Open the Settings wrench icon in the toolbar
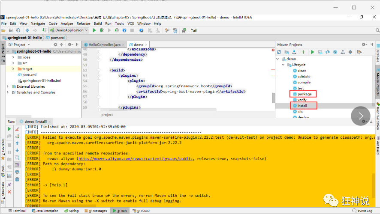The image size is (380, 214). pos(167,30)
